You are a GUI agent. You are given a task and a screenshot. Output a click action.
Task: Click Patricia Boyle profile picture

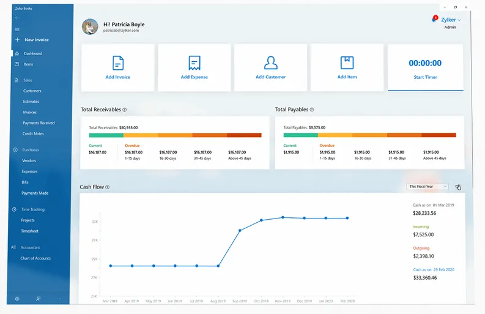pos(90,27)
